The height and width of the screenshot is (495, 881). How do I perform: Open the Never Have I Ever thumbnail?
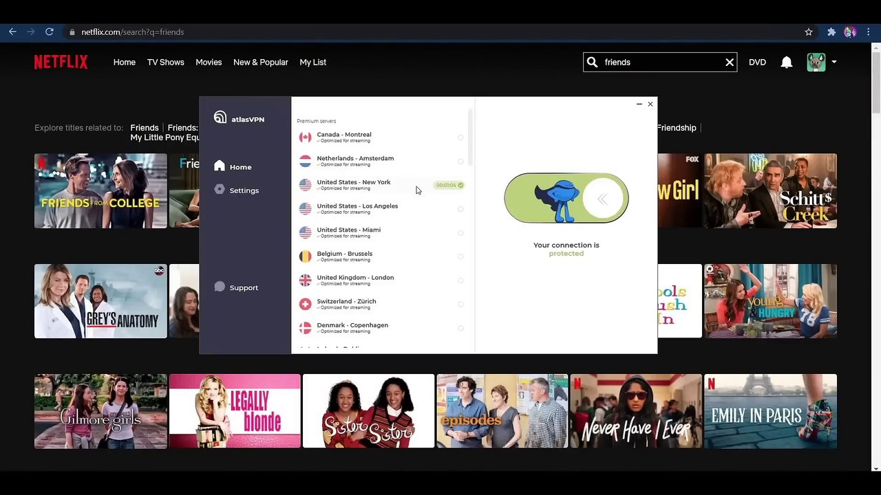click(x=636, y=411)
